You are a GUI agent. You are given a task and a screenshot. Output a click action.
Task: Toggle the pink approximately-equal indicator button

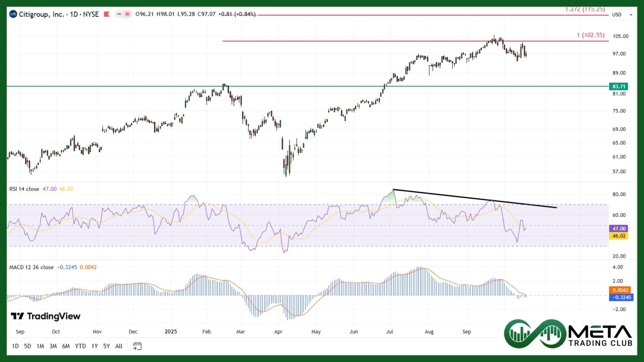(x=127, y=14)
